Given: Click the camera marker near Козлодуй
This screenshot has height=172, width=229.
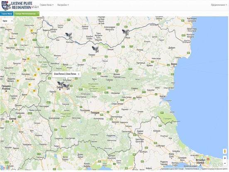Looking at the screenshot, I should tap(68, 35).
